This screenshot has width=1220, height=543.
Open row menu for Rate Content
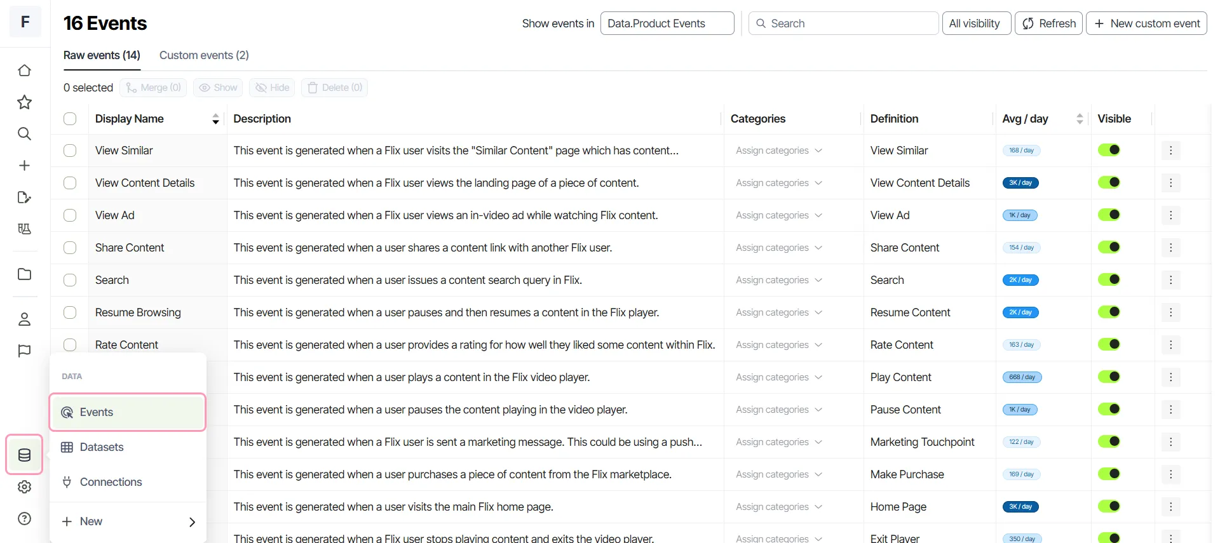(1170, 345)
